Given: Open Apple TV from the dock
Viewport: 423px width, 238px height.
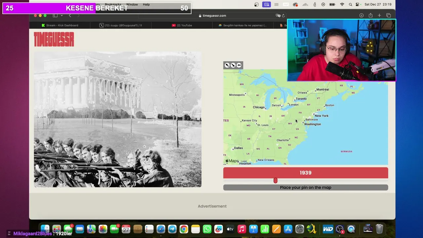Looking at the screenshot, I should tap(230, 229).
